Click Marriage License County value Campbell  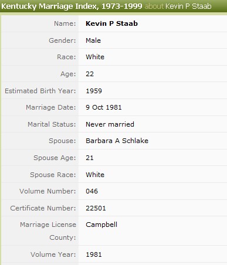point(101,225)
